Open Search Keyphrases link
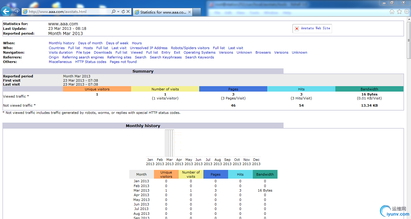 coord(166,57)
